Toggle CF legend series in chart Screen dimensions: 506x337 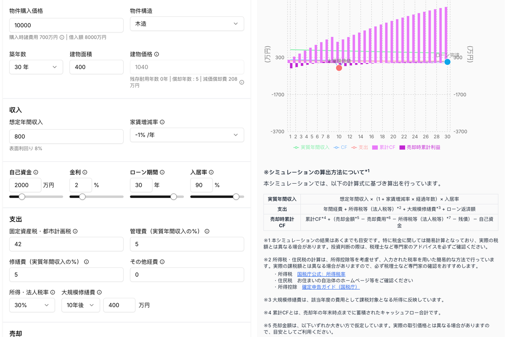tap(340, 147)
